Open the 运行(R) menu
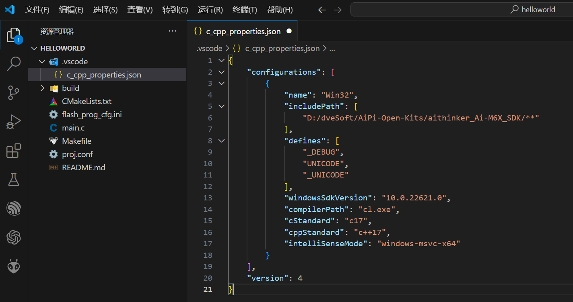573x302 pixels. 210,10
